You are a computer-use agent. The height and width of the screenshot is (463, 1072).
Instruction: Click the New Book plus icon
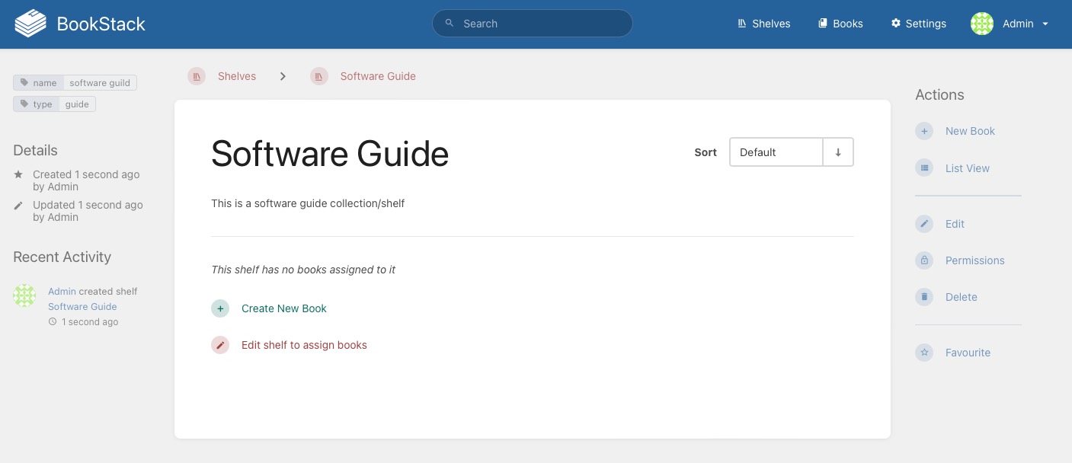(924, 131)
